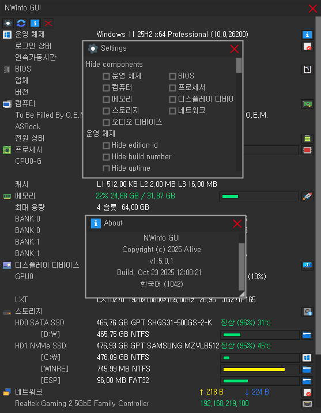Open the WINRE partition folder icon
The image size is (321, 413).
[307, 369]
